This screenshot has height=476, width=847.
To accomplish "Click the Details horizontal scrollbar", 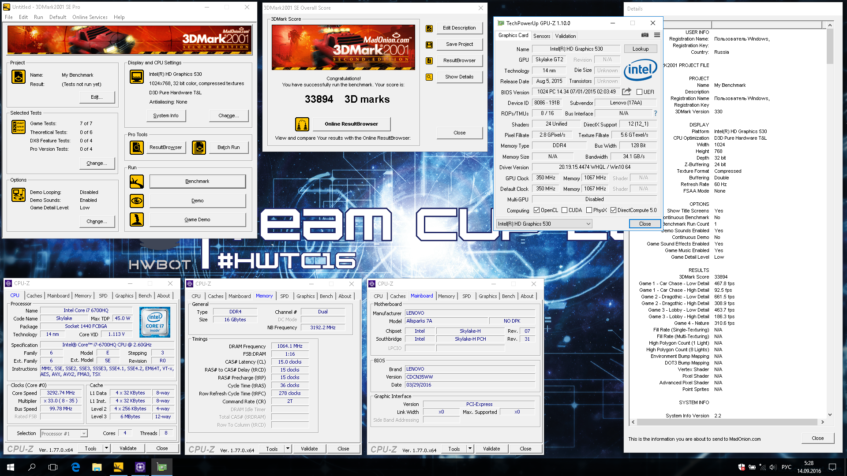I will [x=727, y=422].
